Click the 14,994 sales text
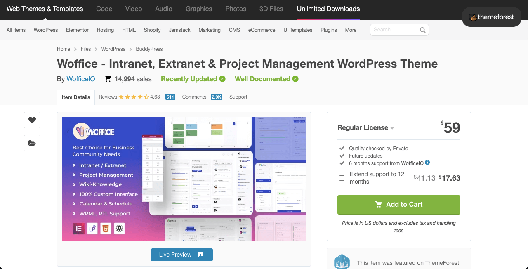 tap(133, 79)
